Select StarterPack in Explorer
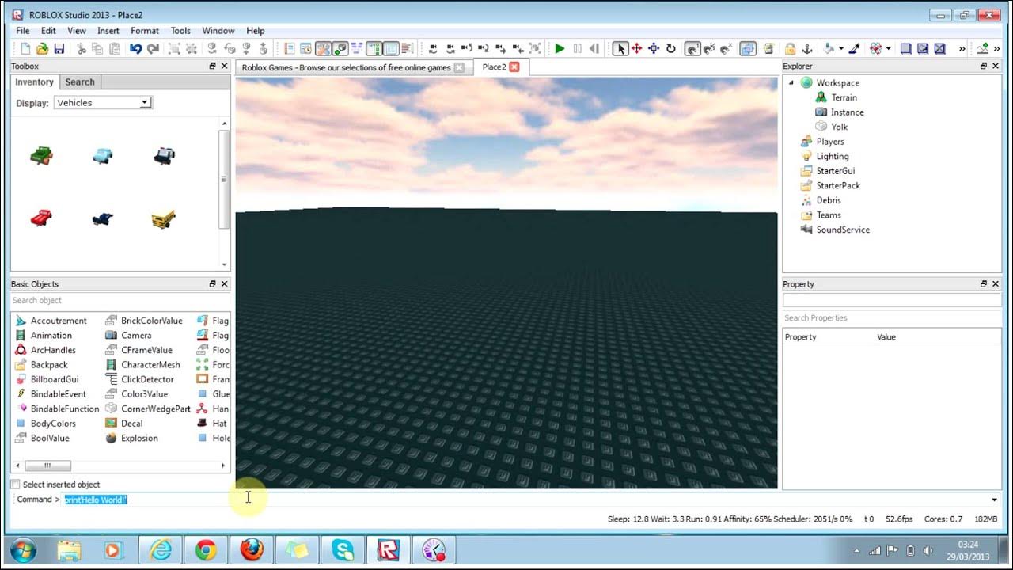This screenshot has width=1013, height=570. point(838,186)
